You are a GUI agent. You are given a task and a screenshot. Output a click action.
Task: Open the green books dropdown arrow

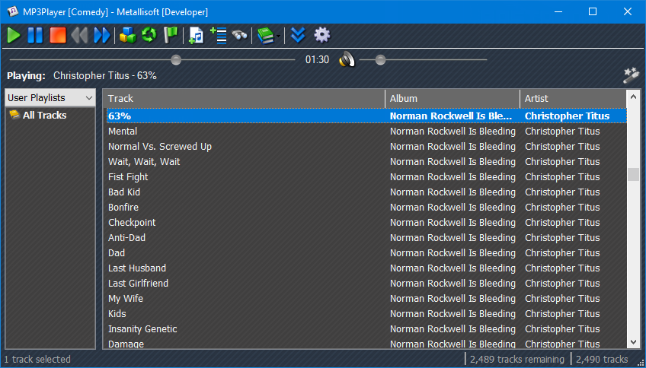coord(278,36)
